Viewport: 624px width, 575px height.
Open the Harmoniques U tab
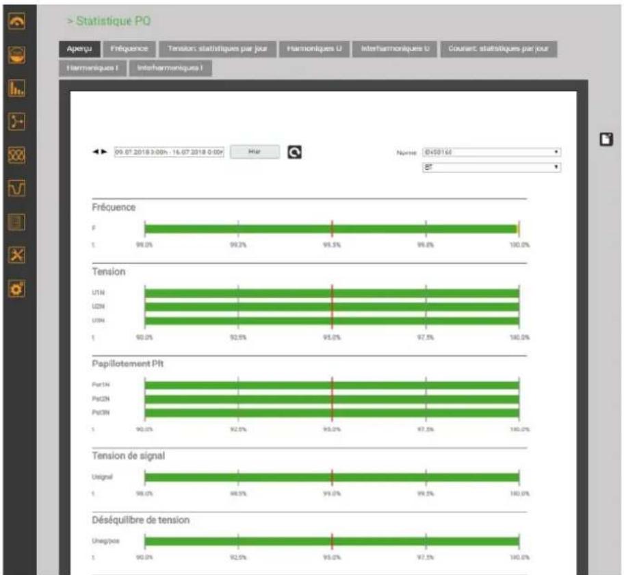pos(314,49)
